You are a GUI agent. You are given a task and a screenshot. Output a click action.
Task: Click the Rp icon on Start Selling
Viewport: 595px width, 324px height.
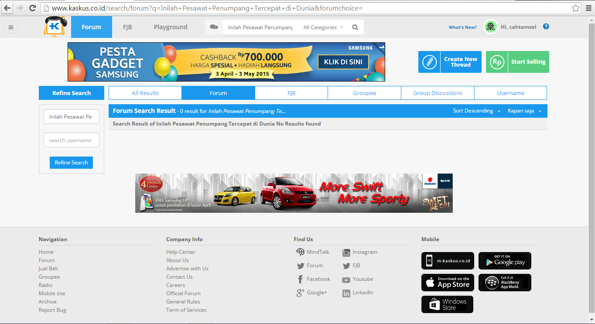(497, 62)
